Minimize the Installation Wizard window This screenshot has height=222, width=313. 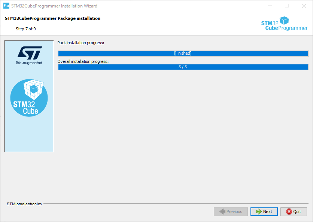[269, 6]
